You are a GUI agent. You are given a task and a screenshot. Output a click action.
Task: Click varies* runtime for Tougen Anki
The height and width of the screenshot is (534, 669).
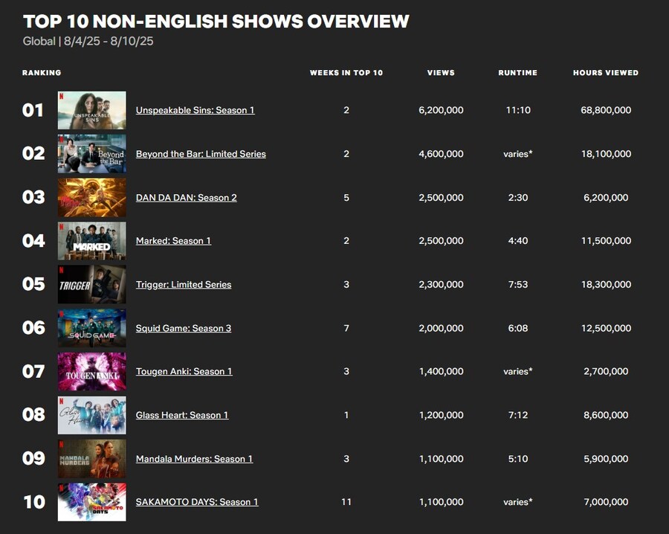(x=518, y=371)
